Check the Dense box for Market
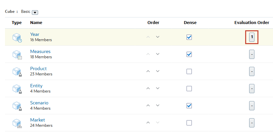273x135 pixels. point(189,123)
